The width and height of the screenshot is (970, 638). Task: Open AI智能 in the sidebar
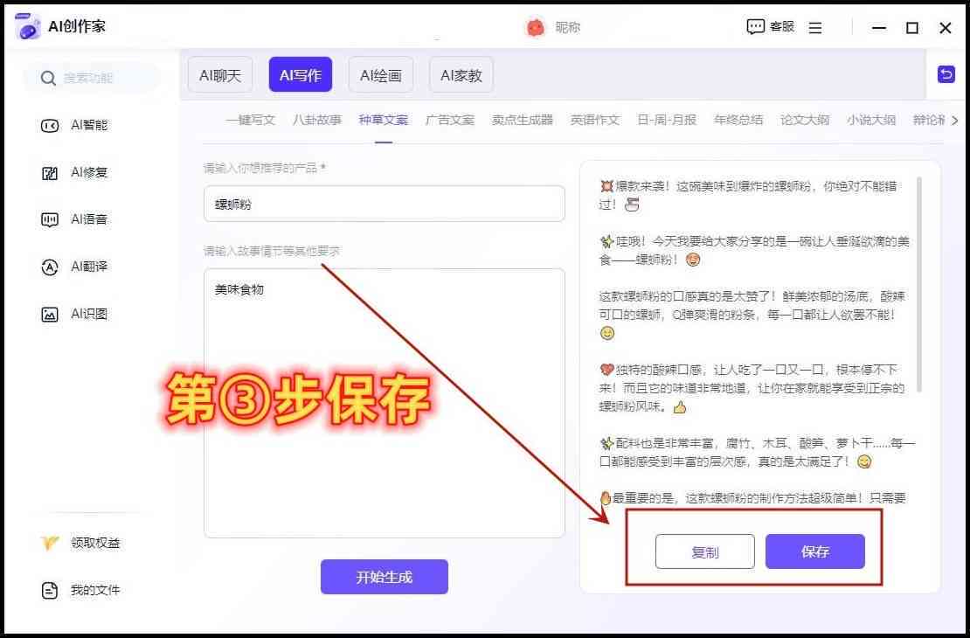(89, 126)
